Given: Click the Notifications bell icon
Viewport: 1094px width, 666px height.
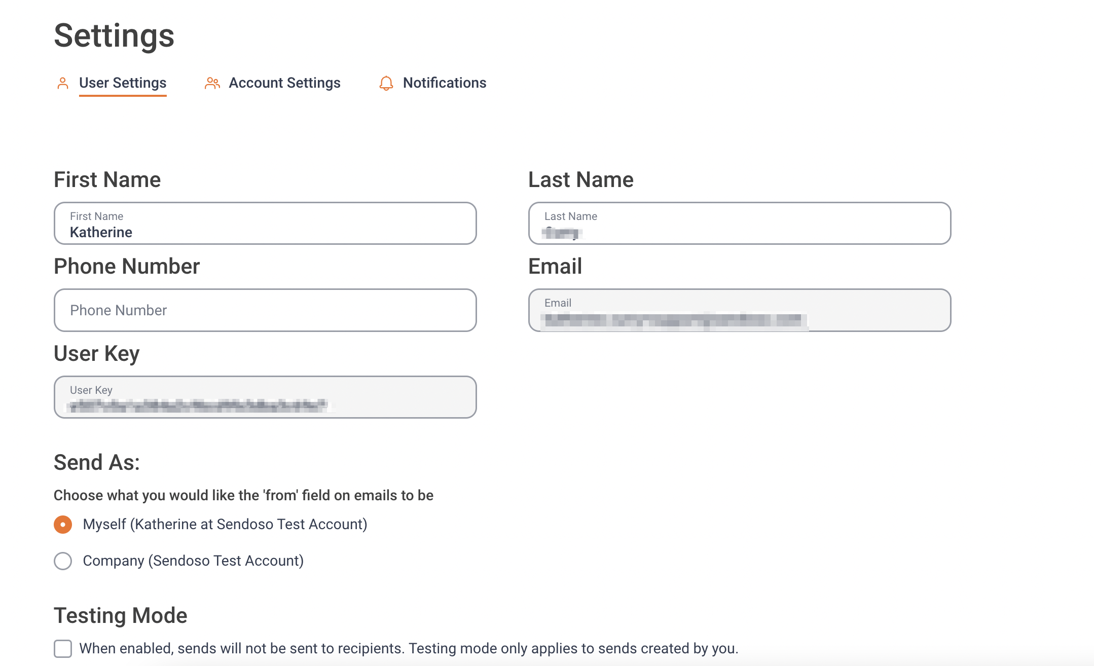Looking at the screenshot, I should tap(386, 83).
